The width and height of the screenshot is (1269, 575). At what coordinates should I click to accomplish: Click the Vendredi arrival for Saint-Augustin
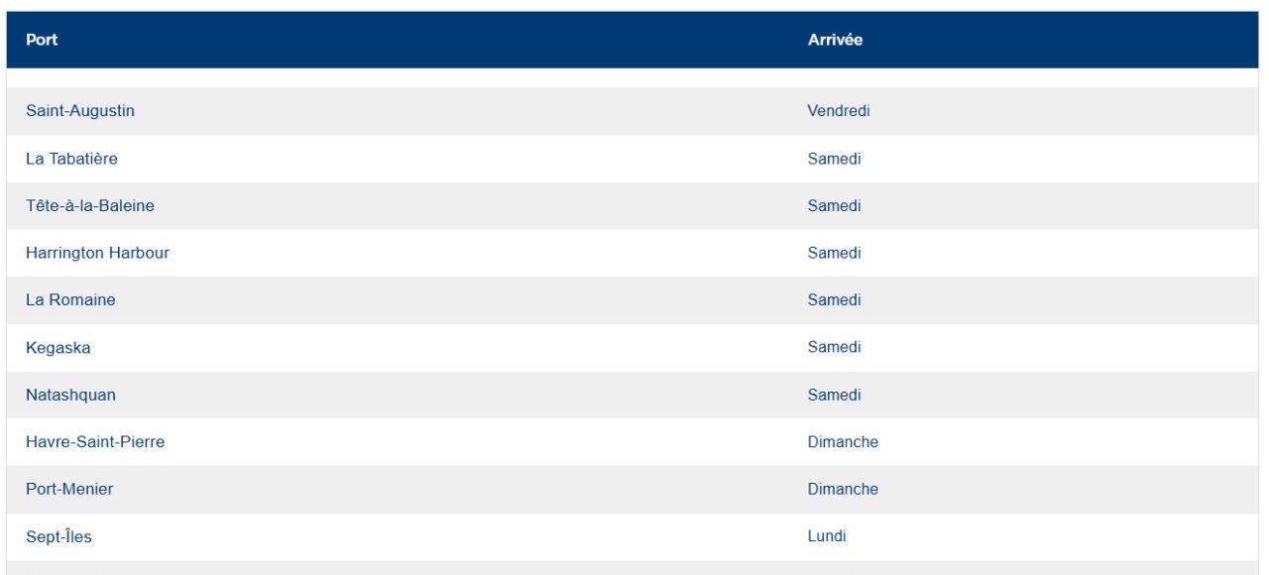point(839,111)
